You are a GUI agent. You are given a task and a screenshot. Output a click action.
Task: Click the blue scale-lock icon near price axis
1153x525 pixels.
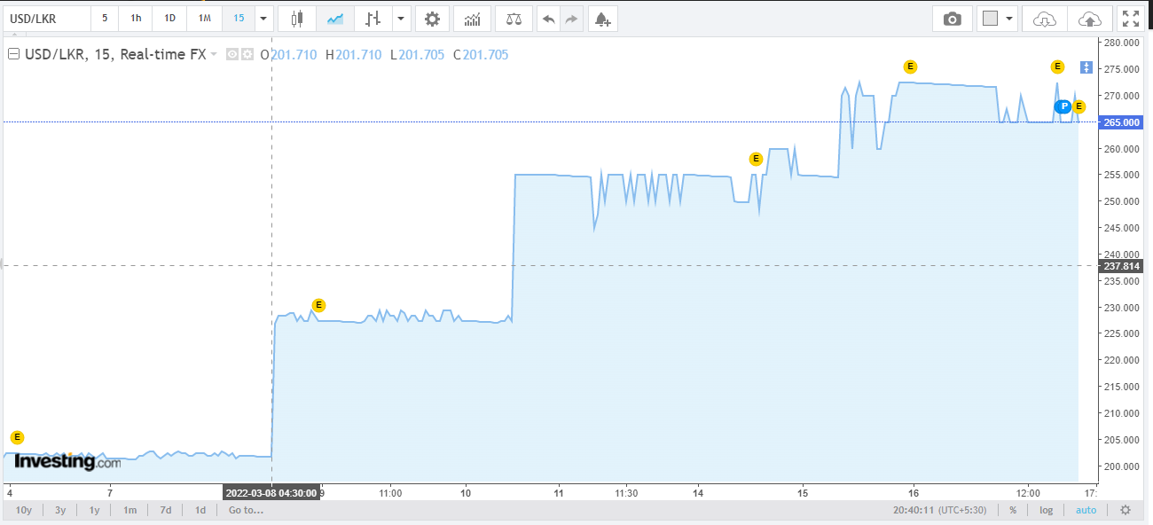(x=1086, y=67)
